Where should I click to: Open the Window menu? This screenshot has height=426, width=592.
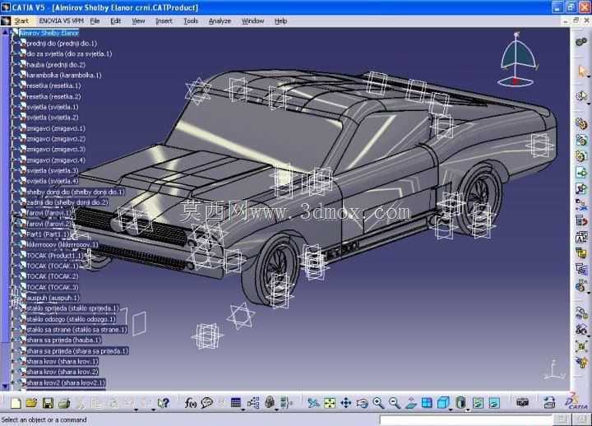point(252,21)
